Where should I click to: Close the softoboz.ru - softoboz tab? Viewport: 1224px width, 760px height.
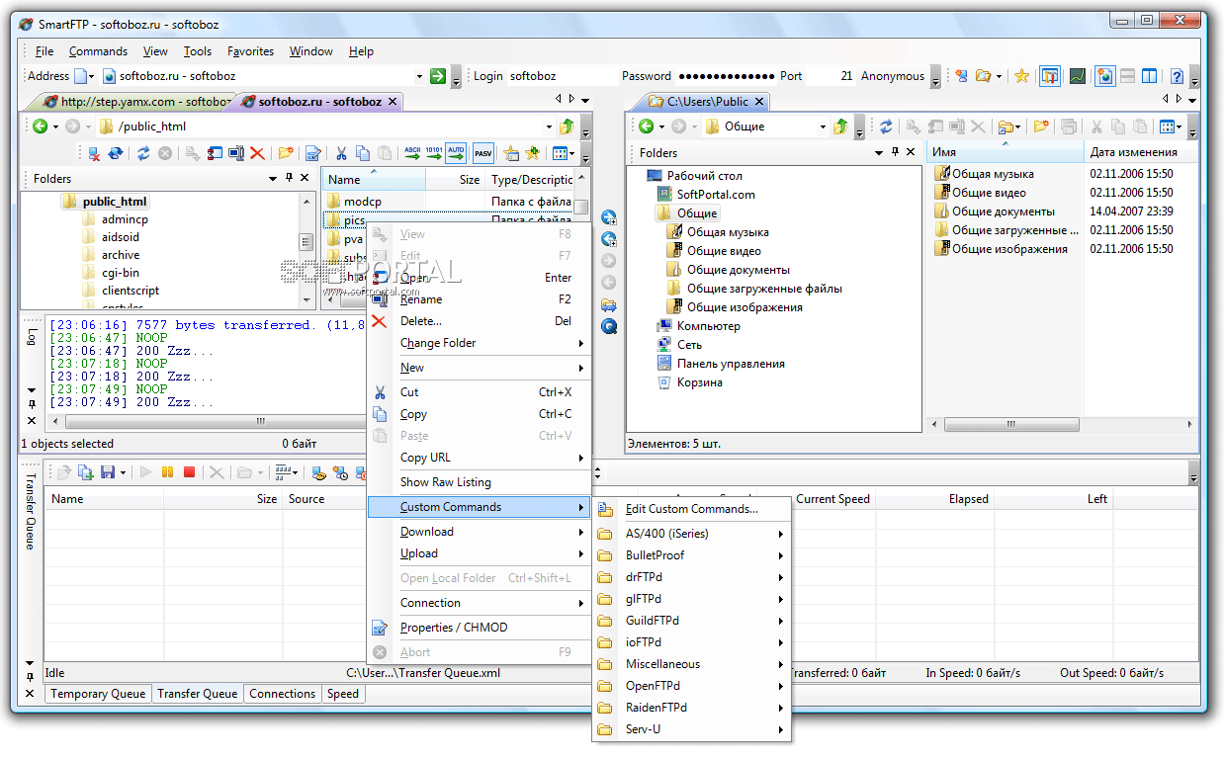[393, 101]
